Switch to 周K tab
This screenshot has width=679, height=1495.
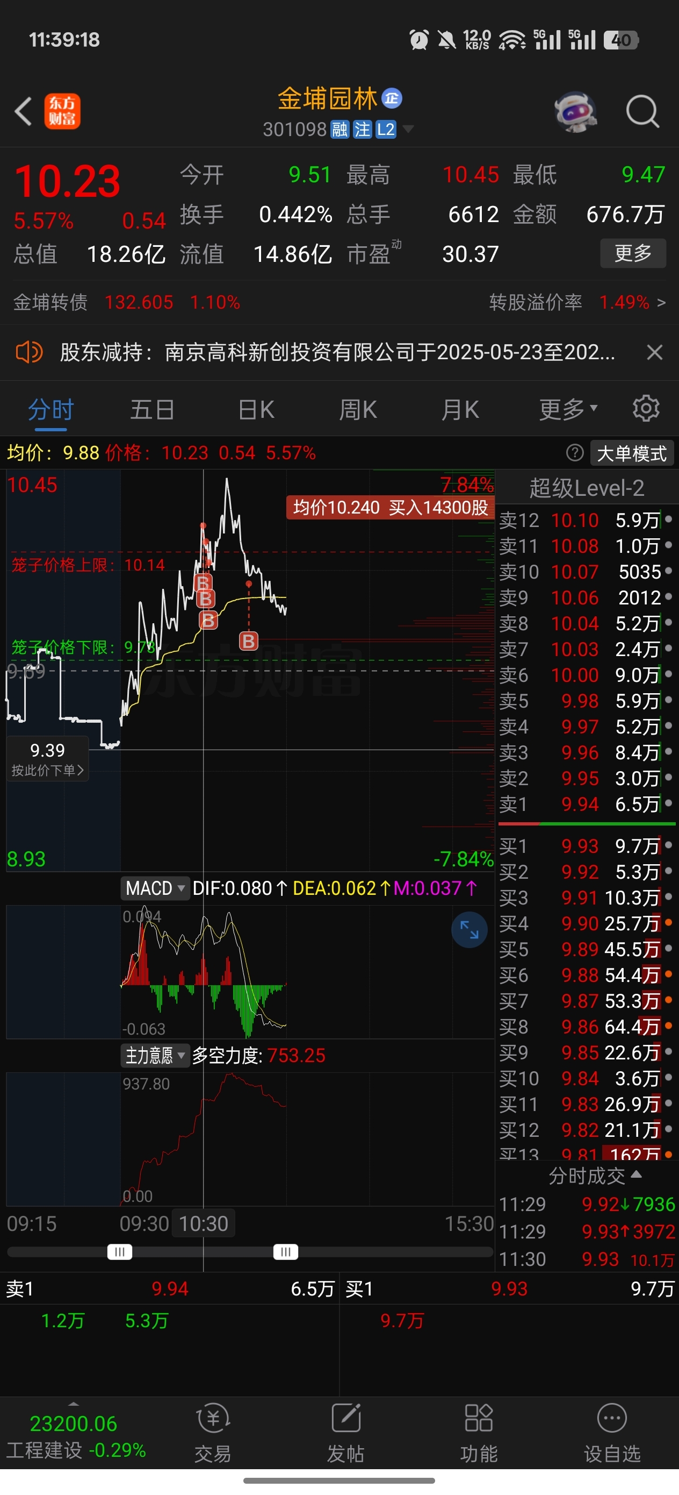coord(358,410)
